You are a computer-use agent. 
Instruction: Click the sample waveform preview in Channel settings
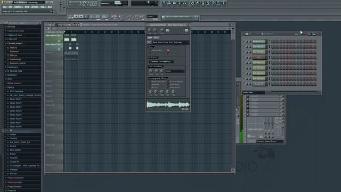(168, 105)
